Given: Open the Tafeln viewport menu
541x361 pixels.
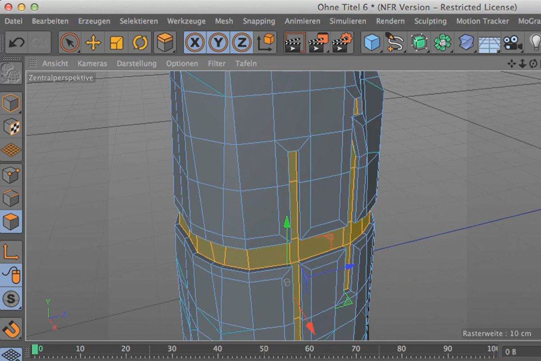Looking at the screenshot, I should (x=246, y=64).
